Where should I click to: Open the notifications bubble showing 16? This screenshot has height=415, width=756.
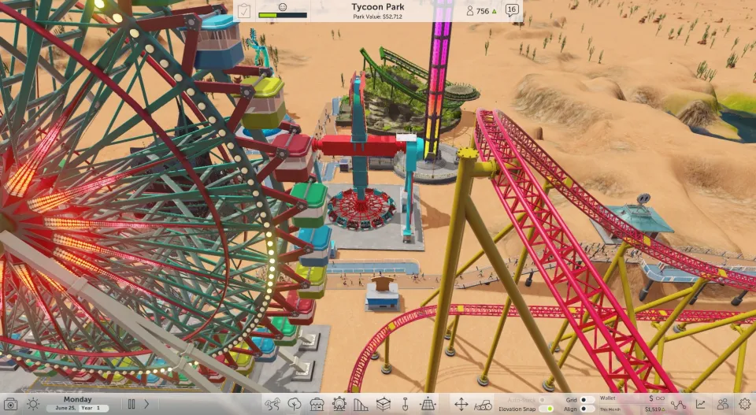tap(512, 10)
